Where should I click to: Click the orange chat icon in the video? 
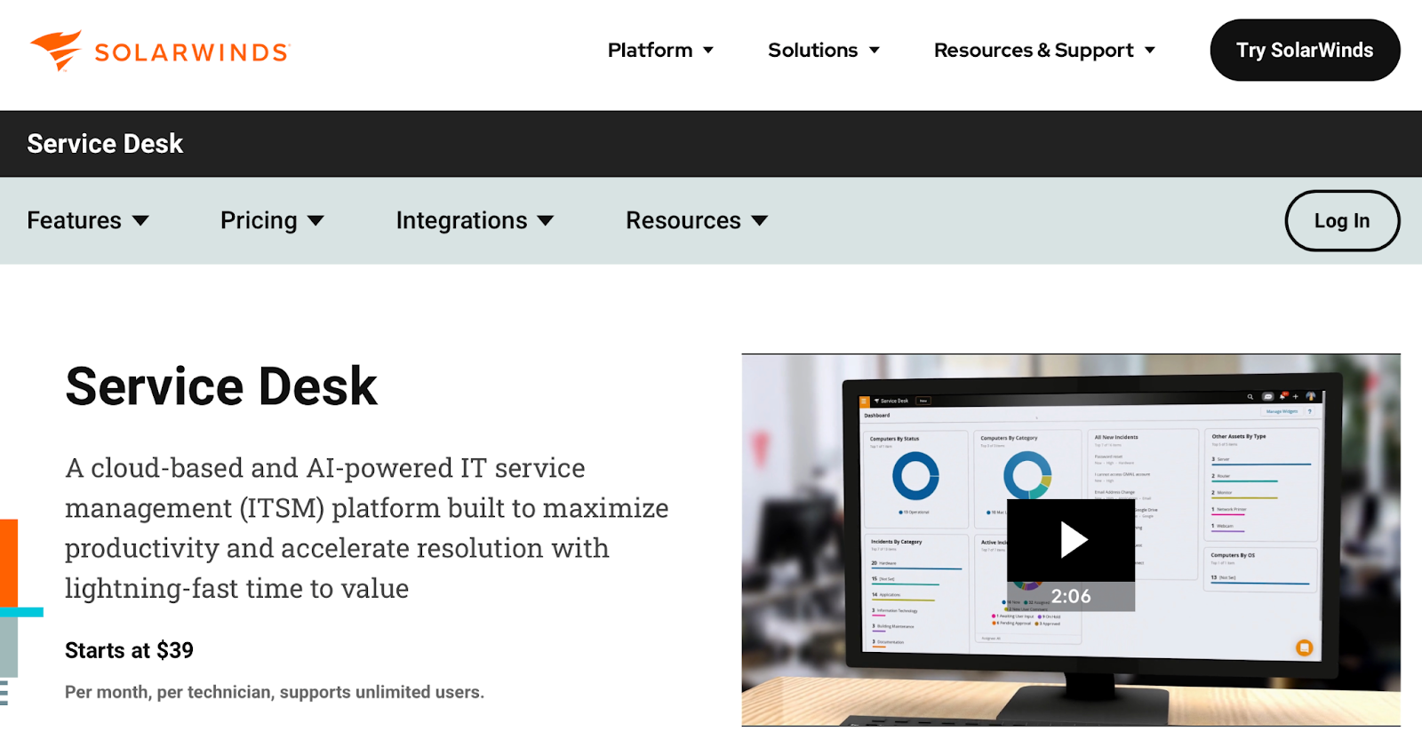(x=1304, y=648)
